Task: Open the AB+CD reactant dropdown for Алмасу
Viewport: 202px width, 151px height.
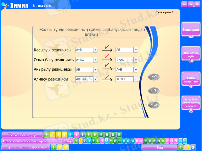Action: point(95,79)
